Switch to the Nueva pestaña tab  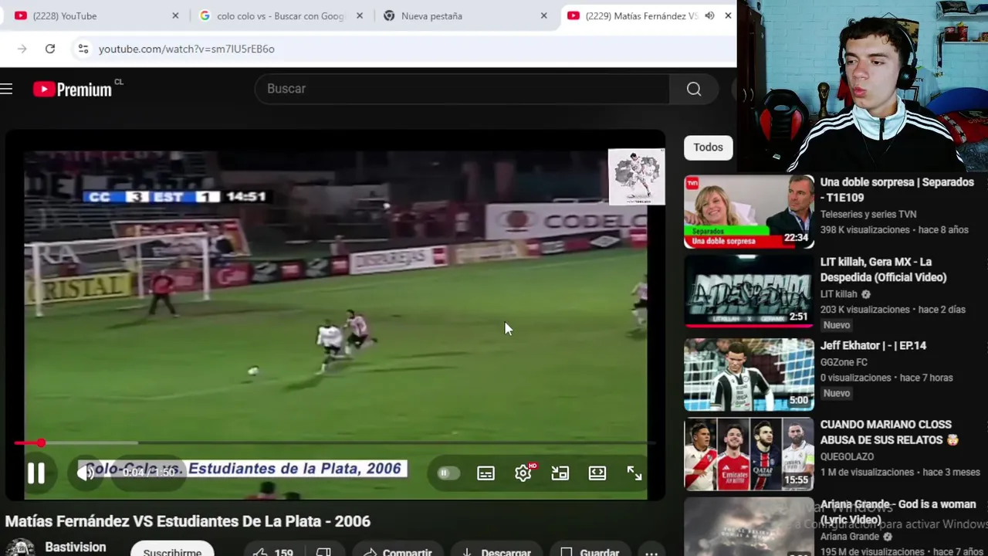(x=465, y=15)
